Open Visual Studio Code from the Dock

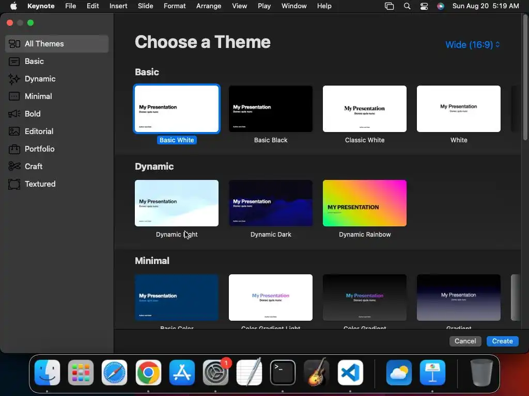point(350,372)
